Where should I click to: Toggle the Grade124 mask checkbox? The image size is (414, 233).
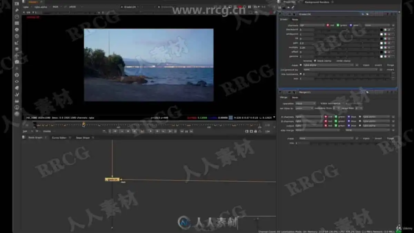coord(301,65)
